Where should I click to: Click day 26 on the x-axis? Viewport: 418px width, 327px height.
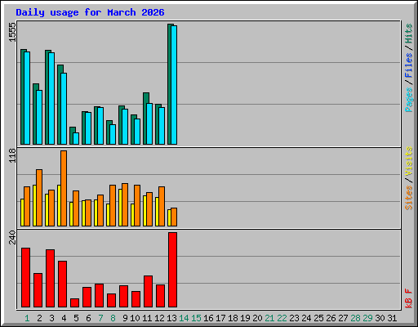331,318
